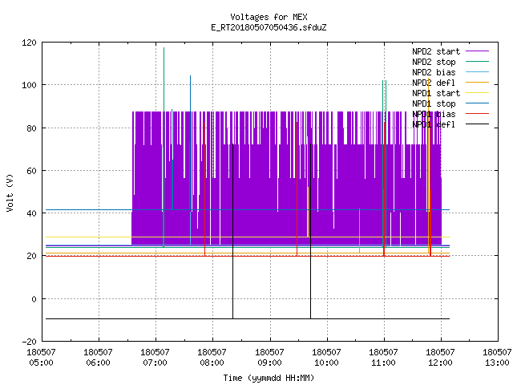Click the y-axis tick label 100
The height and width of the screenshot is (385, 513).
(x=29, y=85)
